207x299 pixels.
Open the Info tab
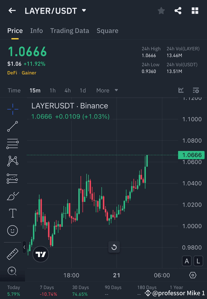pyautogui.click(x=36, y=31)
